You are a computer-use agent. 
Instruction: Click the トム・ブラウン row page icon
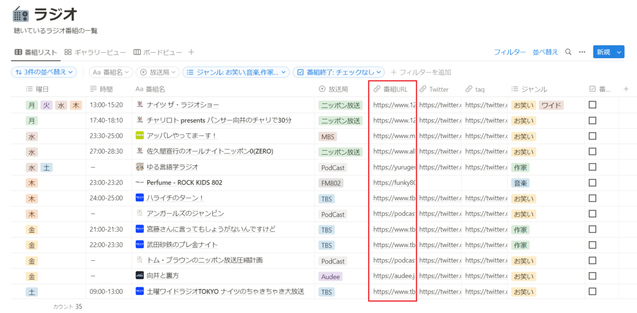tap(140, 260)
